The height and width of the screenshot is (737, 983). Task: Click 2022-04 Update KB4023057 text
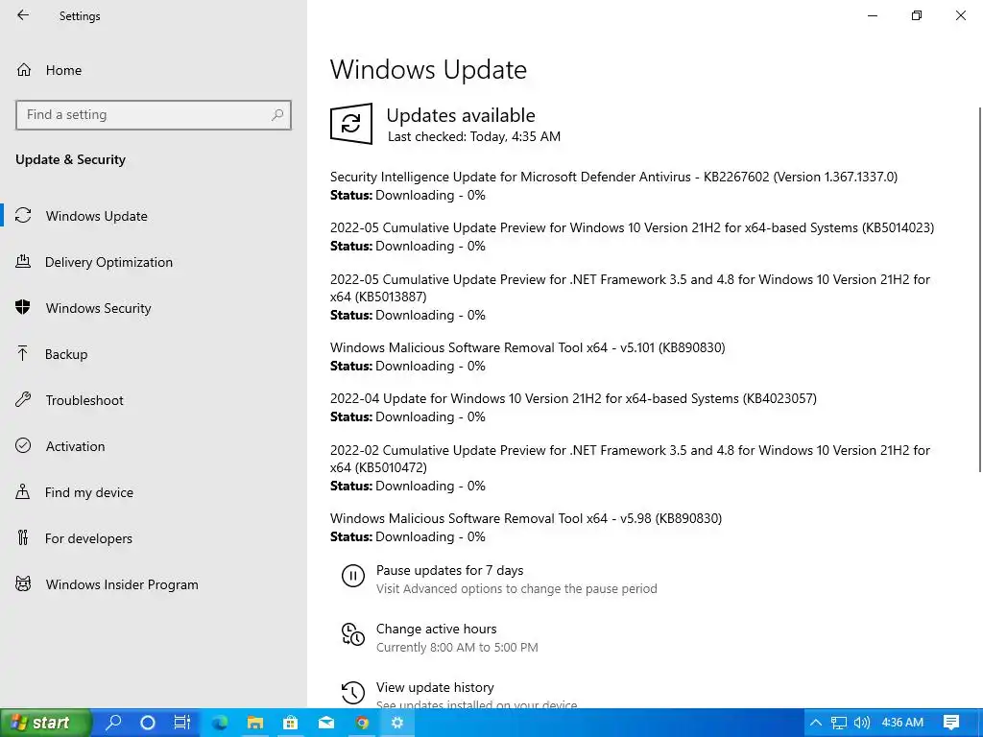573,398
